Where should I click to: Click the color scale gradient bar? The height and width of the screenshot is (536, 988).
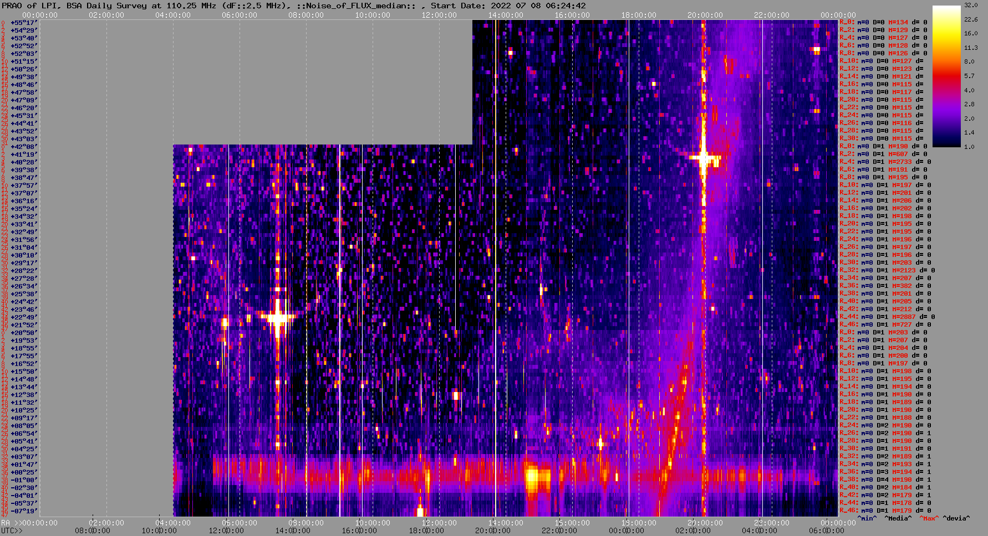coord(946,76)
